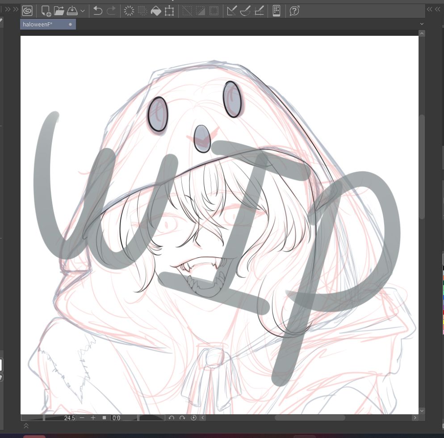444x438 pixels.
Task: Expand bottom timeline panel double chevron
Action: coord(26,426)
